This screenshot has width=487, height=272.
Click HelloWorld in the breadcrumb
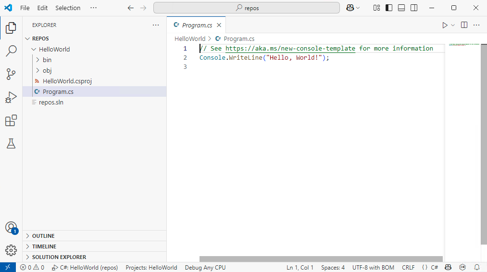190,39
